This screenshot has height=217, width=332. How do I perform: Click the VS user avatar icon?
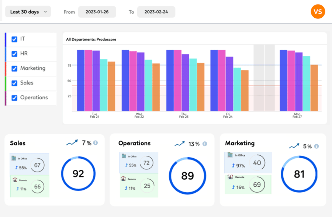click(x=318, y=12)
